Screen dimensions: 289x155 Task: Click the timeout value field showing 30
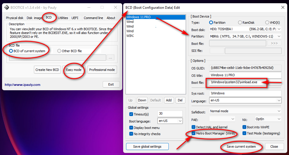click(x=170, y=114)
